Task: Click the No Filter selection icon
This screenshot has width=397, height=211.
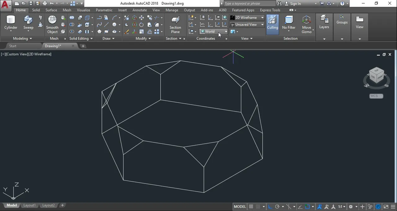Action: point(289,23)
